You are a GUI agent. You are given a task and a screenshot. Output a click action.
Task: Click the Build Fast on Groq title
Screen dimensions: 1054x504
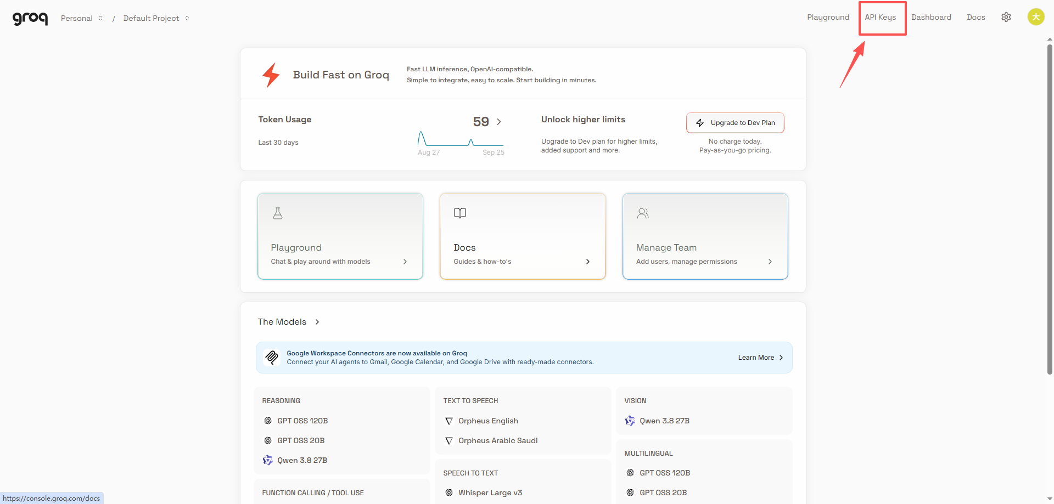click(x=341, y=75)
